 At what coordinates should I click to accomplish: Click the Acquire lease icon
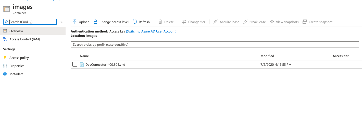tap(216, 22)
